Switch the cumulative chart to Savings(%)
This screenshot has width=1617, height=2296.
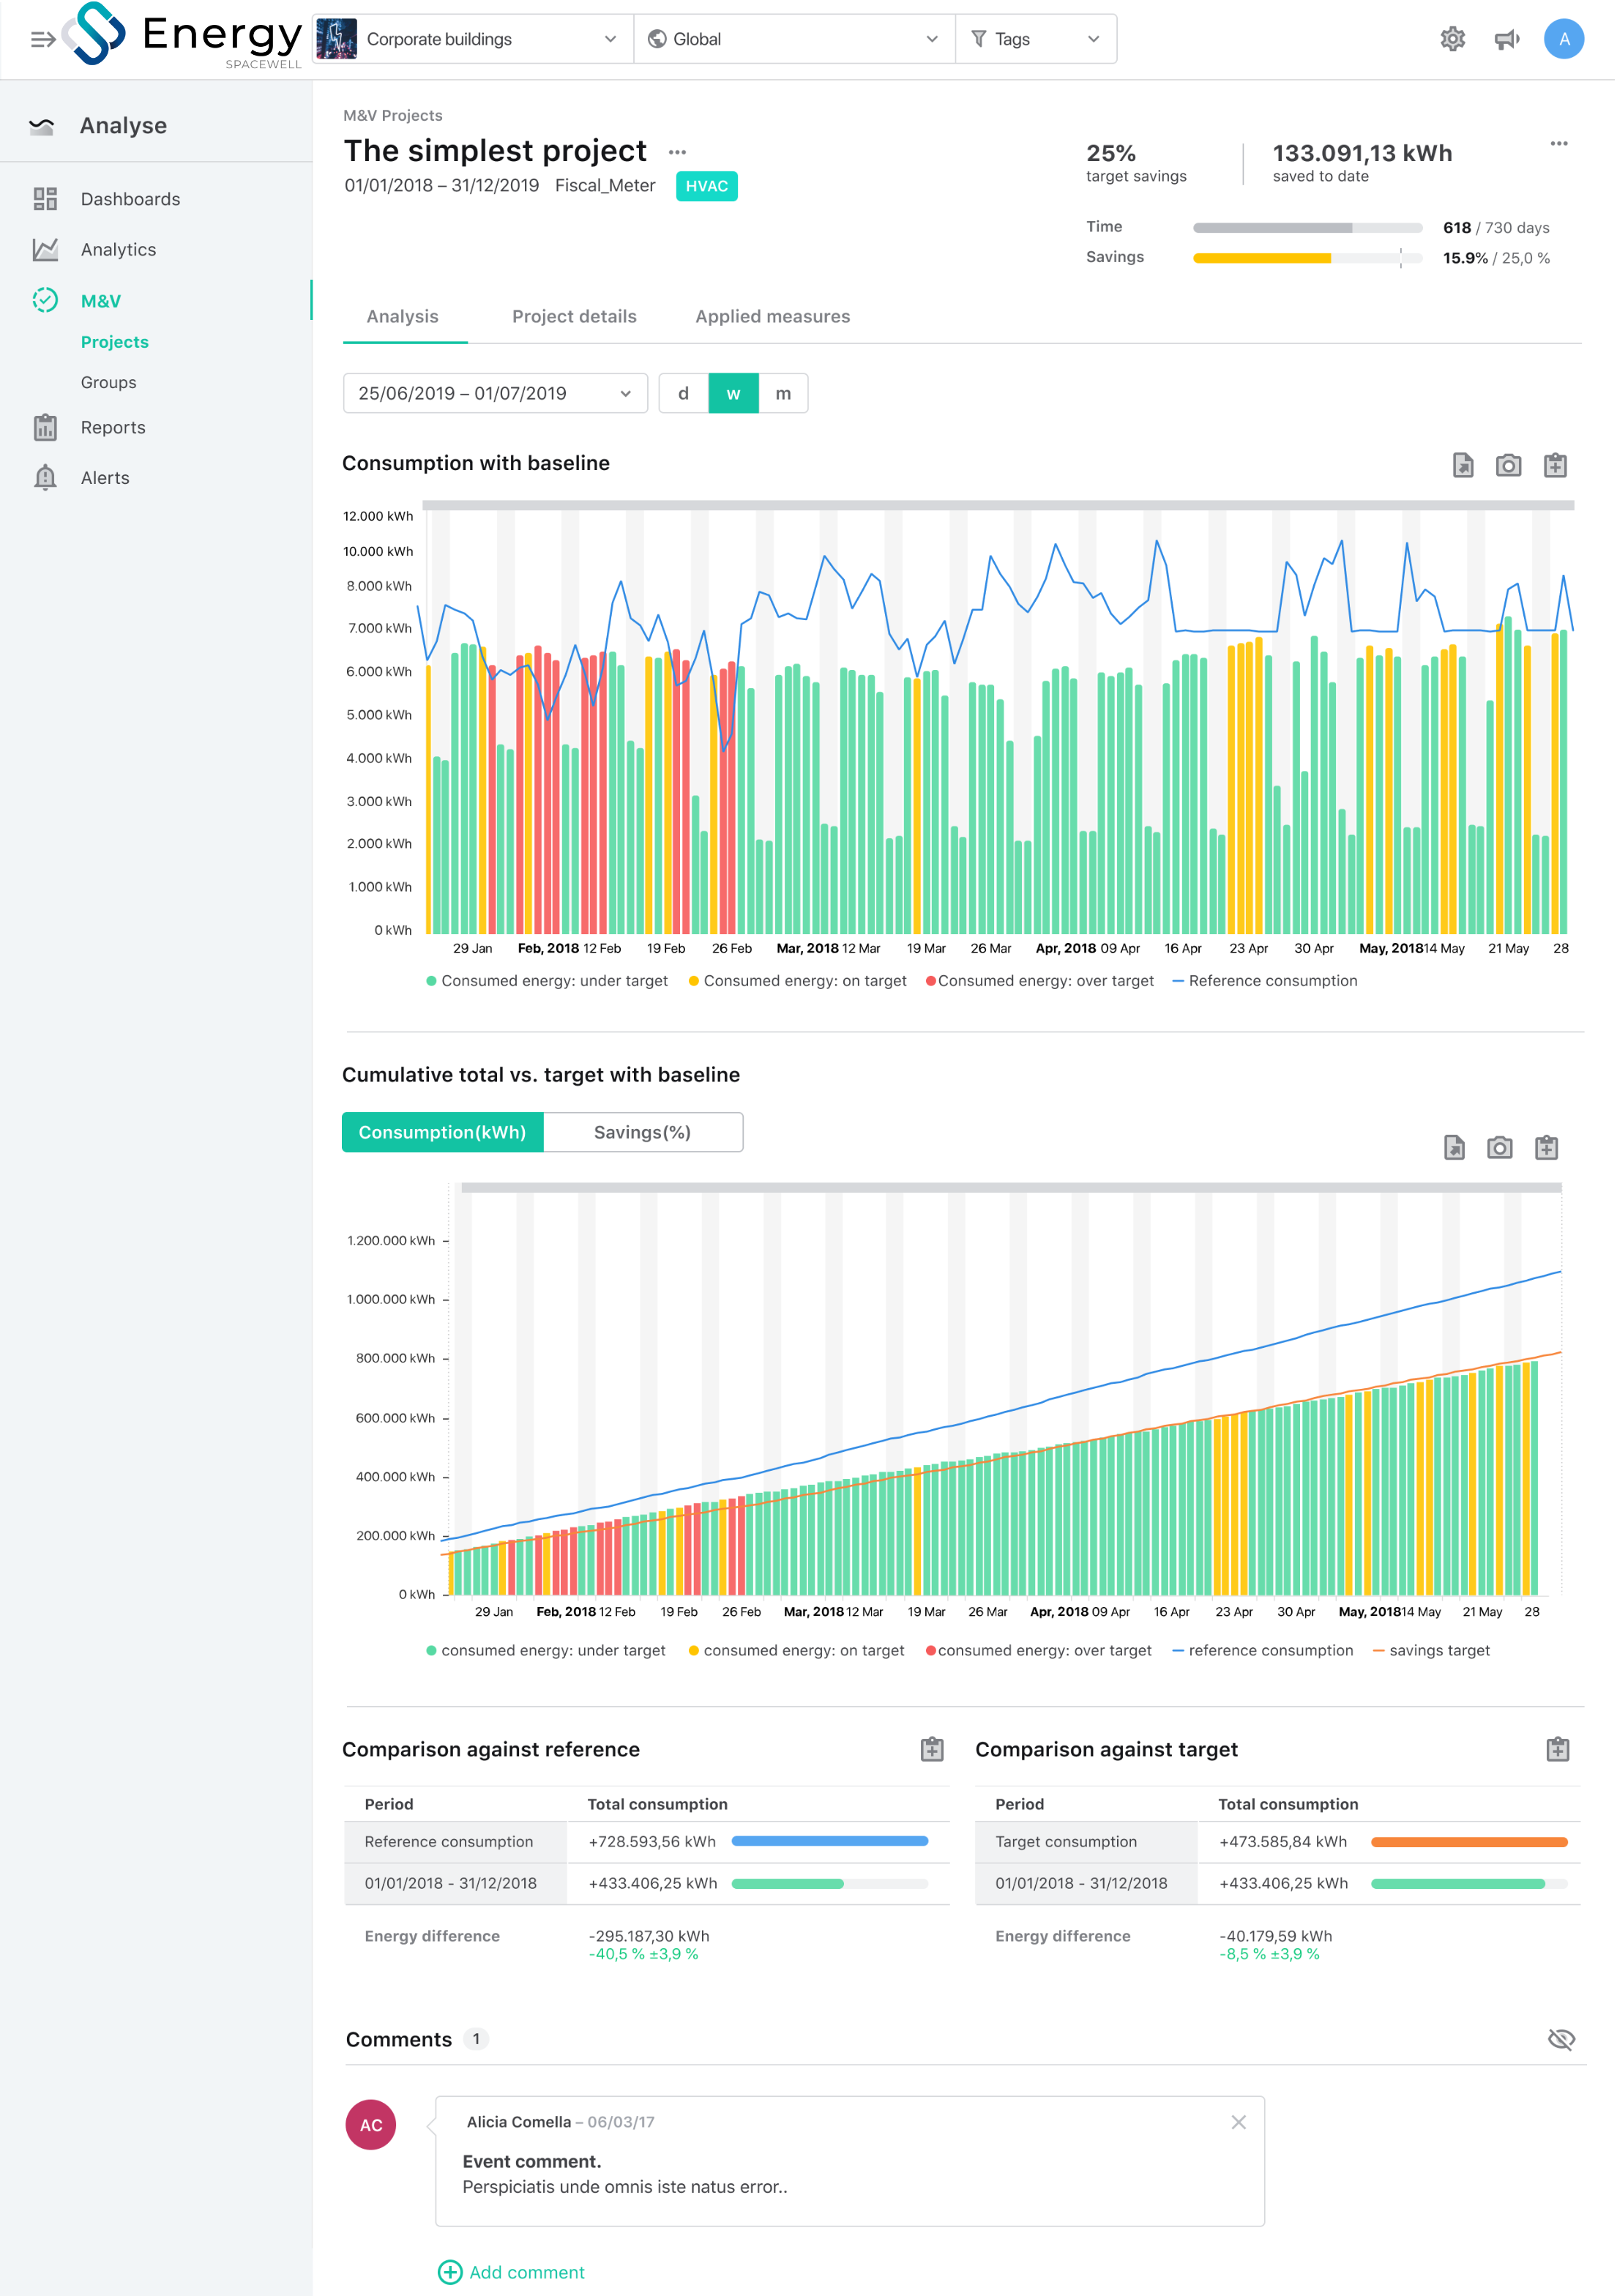tap(643, 1132)
